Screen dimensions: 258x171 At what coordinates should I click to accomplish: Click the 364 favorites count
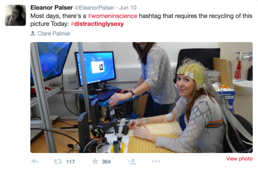(x=106, y=162)
